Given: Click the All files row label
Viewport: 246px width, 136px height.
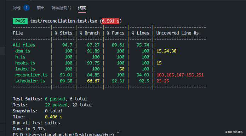Looking at the screenshot, I should coord(24,45).
